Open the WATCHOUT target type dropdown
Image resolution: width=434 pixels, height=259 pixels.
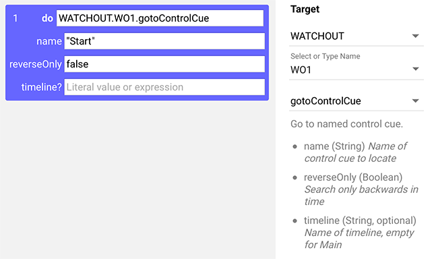point(356,36)
